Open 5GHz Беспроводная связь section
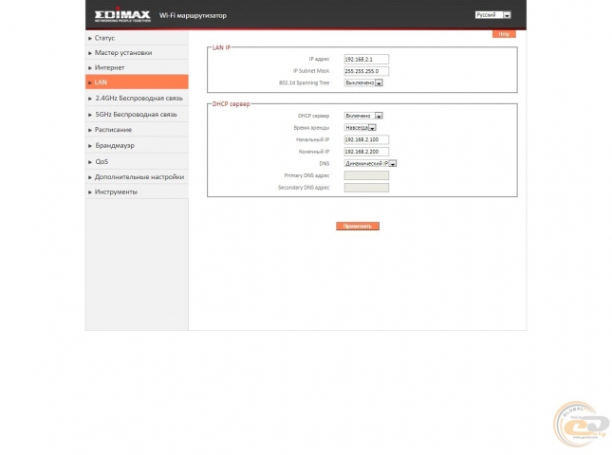 (x=137, y=115)
